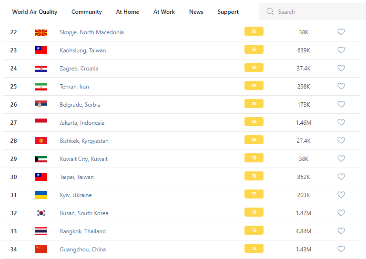Screen dimensions: 366x259
Task: Open the Community menu
Action: pyautogui.click(x=86, y=12)
